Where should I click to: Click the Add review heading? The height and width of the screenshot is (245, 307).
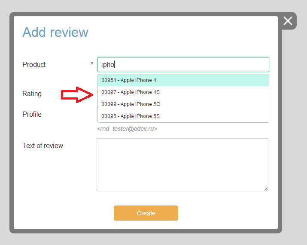[55, 32]
